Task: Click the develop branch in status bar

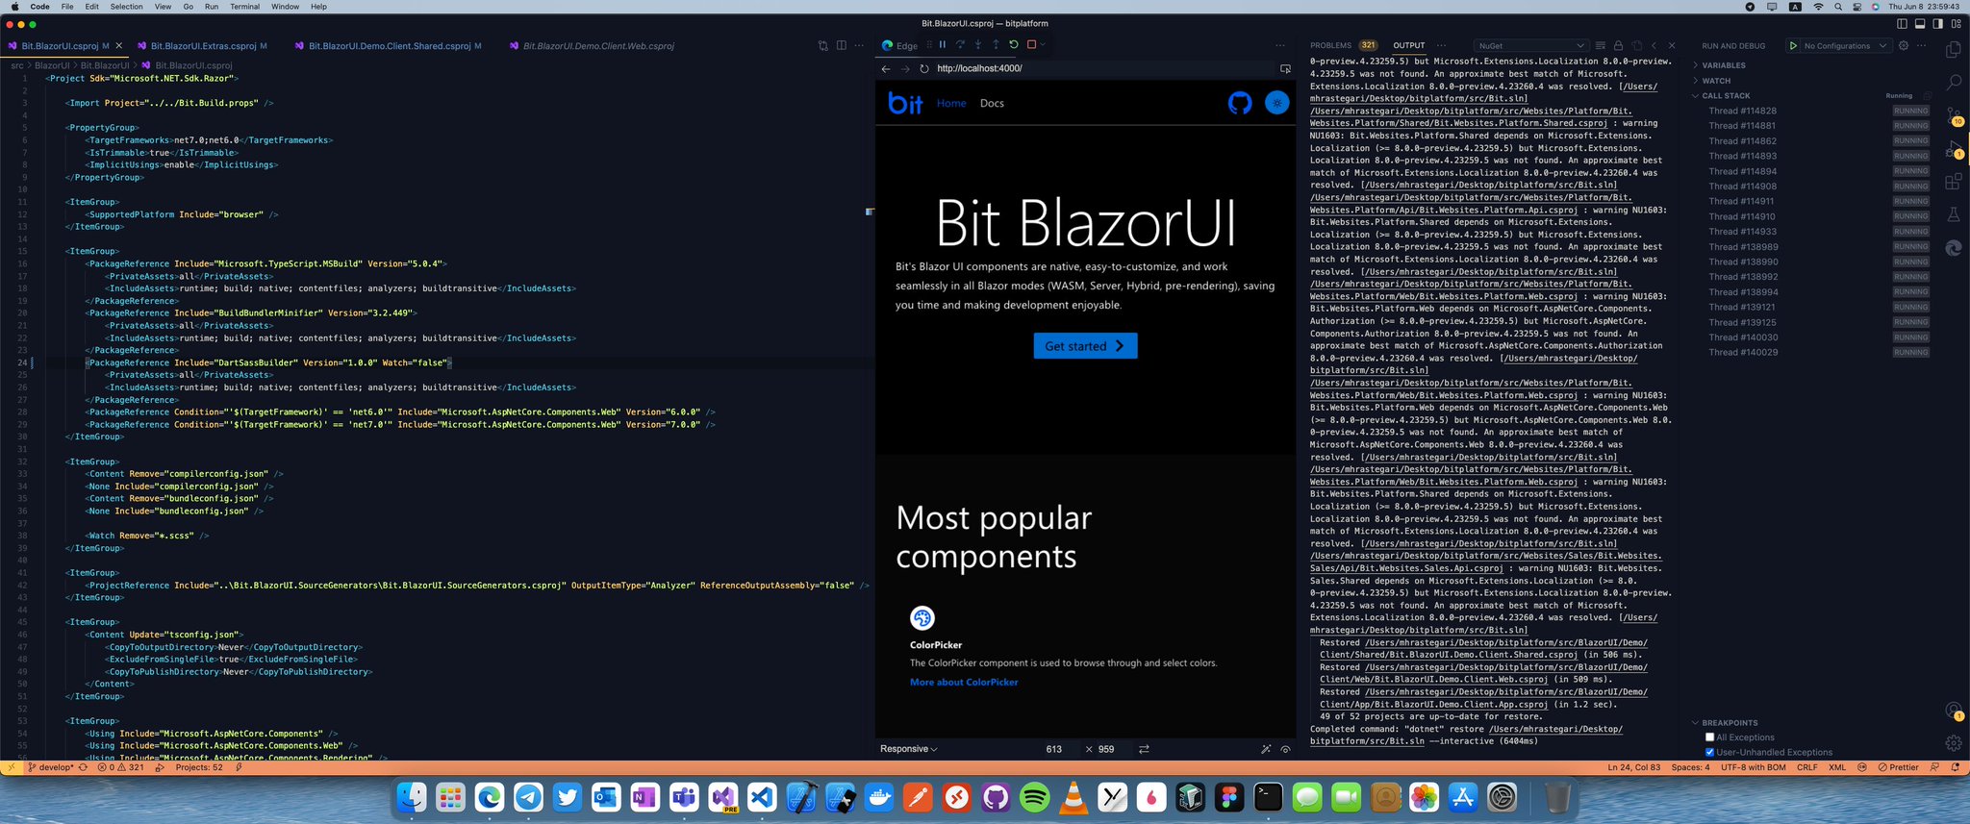Action: 52,767
